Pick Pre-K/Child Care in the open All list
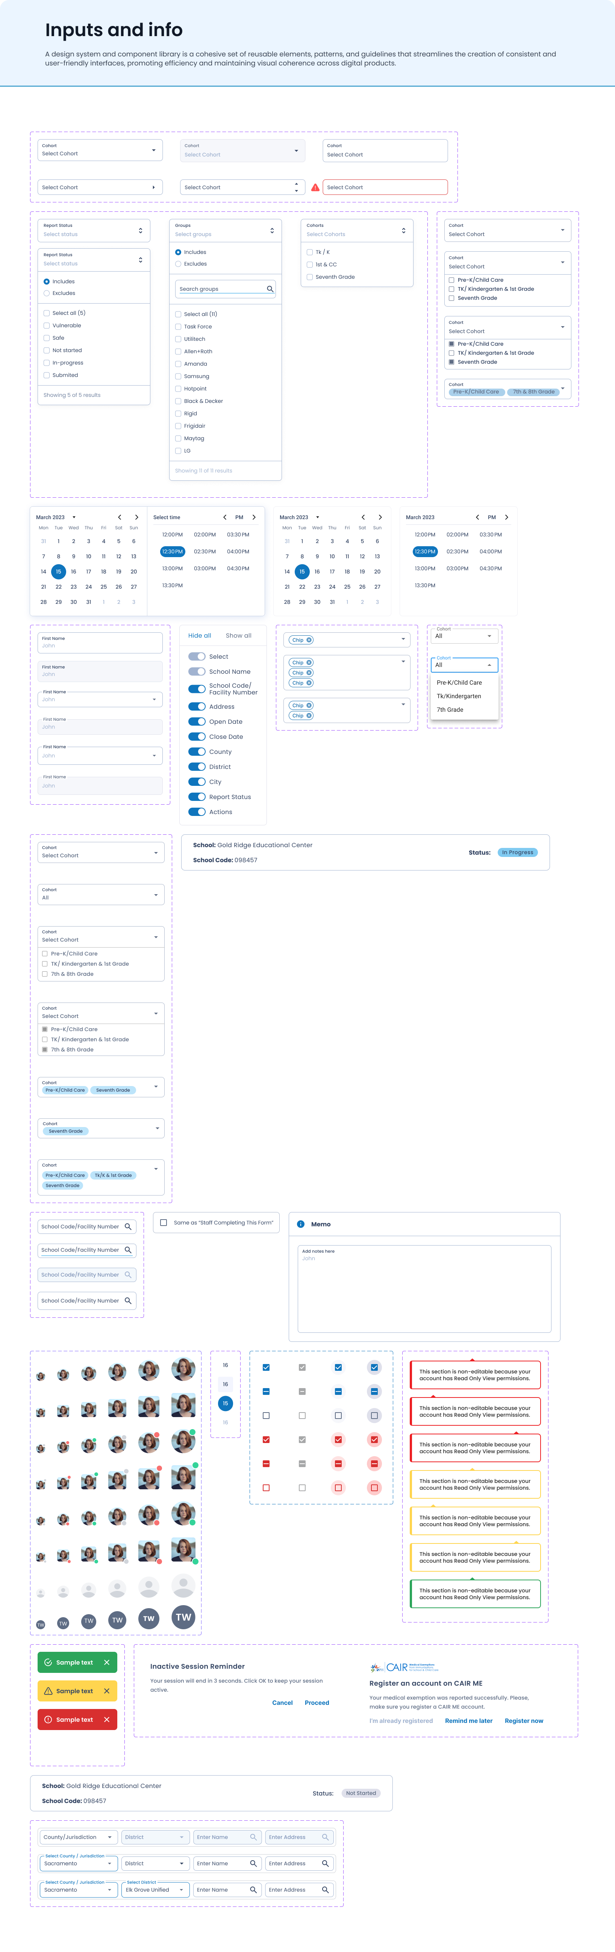The height and width of the screenshot is (1952, 615). [x=459, y=683]
